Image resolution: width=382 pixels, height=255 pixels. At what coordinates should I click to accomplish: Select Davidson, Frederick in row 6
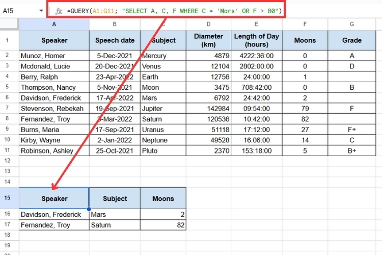click(54, 98)
